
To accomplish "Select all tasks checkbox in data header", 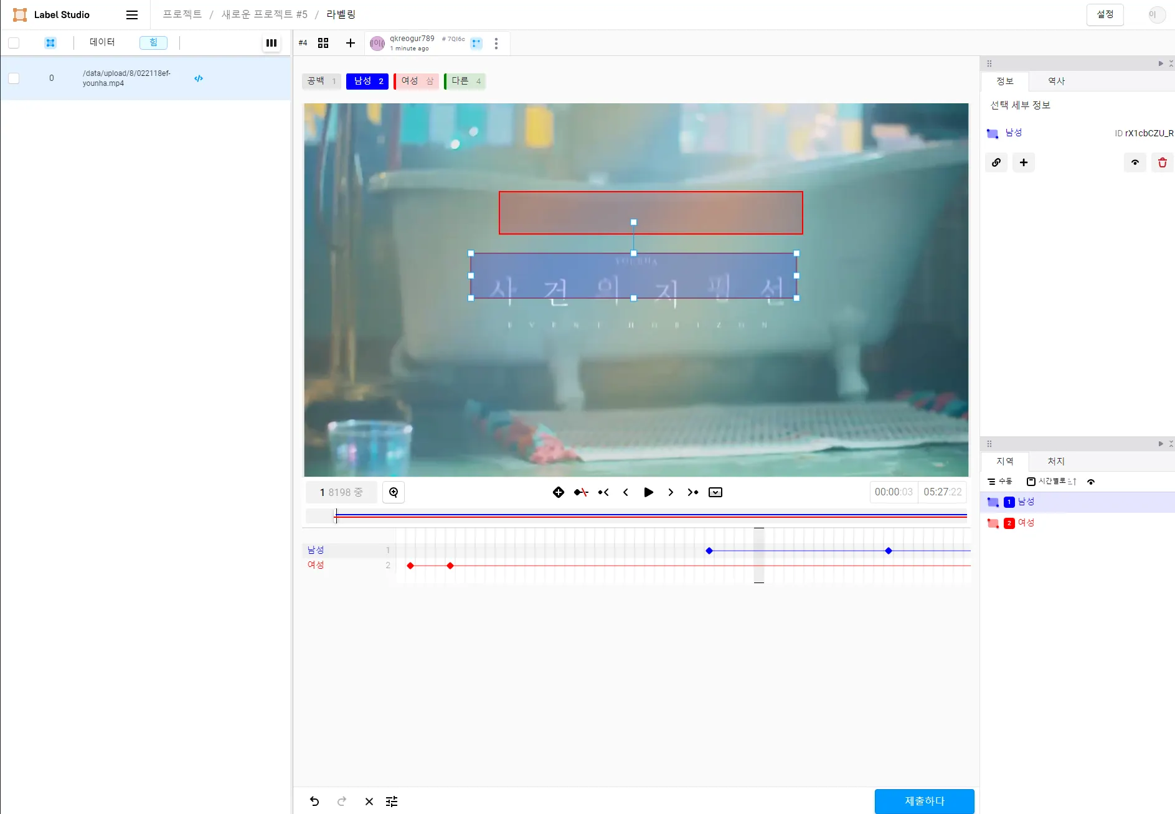I will coord(14,43).
